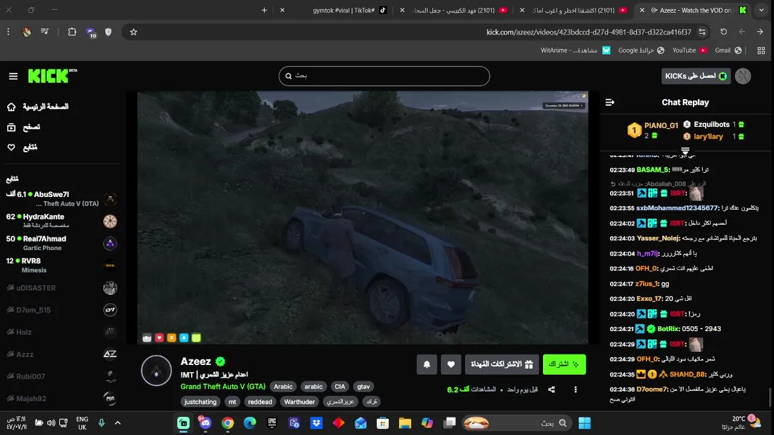Click Azzz channel avatar
The width and height of the screenshot is (774, 435).
point(110,354)
